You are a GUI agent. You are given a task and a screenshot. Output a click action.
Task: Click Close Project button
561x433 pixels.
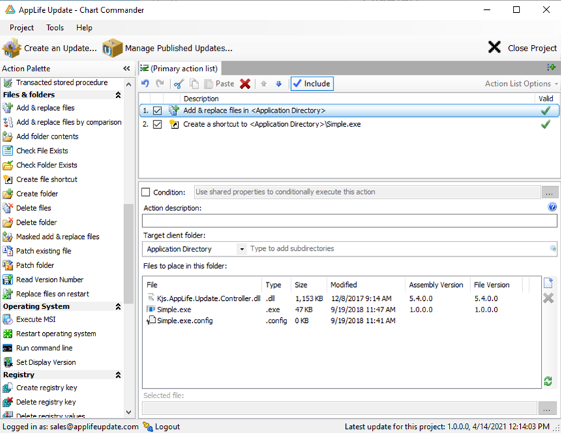pyautogui.click(x=522, y=48)
